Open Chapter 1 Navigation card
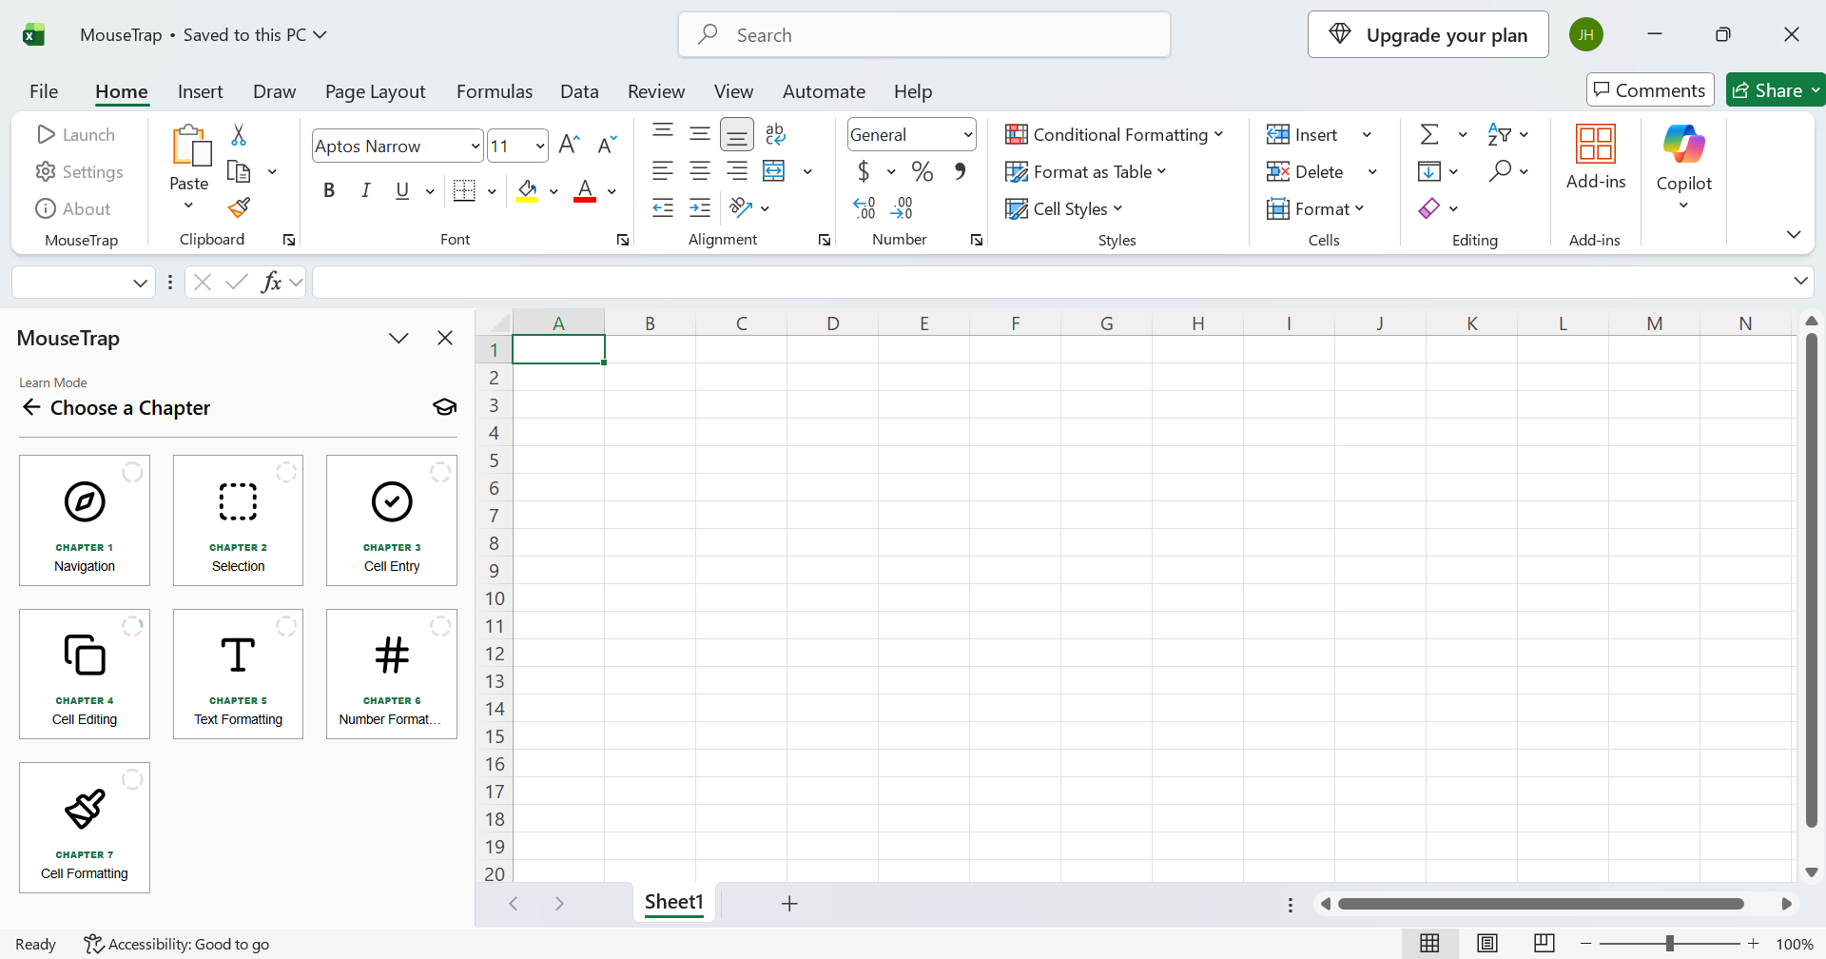 [x=85, y=520]
